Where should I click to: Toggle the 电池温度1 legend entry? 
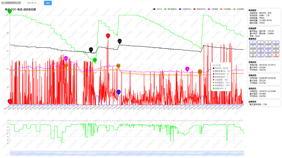226,9
